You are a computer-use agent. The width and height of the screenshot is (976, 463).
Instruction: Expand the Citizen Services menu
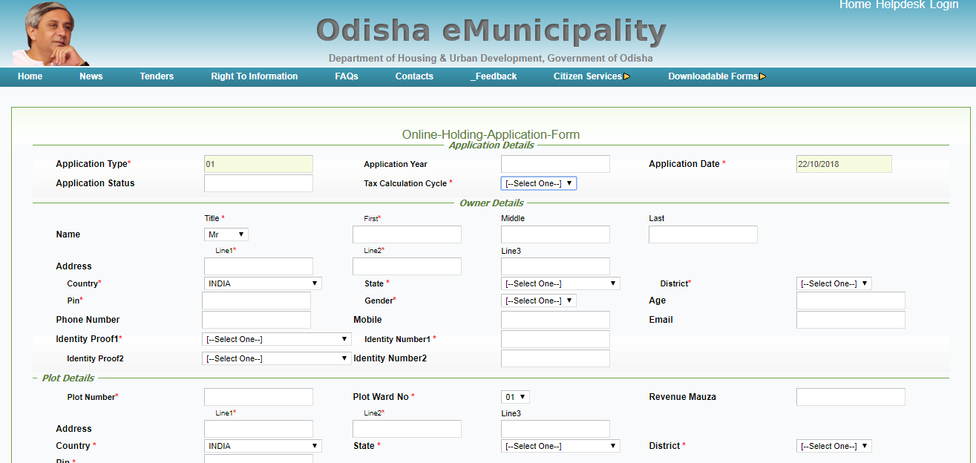click(x=586, y=76)
